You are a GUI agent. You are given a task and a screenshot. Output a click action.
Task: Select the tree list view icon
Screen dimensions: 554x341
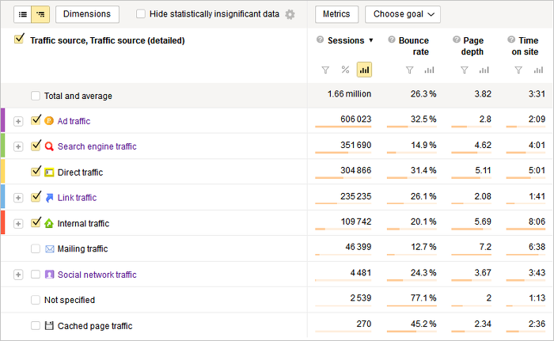click(40, 14)
